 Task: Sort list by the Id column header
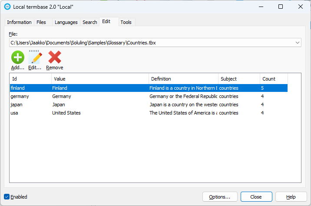(30, 79)
